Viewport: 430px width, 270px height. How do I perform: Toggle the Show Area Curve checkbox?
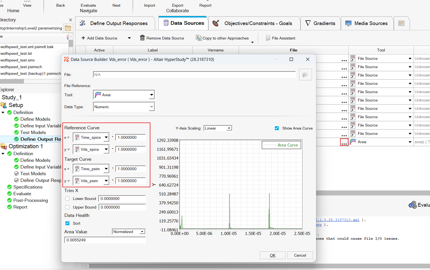[x=277, y=128]
